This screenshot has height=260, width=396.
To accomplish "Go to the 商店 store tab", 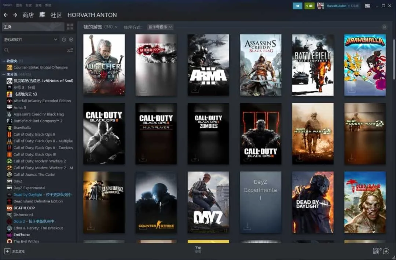I will point(28,15).
